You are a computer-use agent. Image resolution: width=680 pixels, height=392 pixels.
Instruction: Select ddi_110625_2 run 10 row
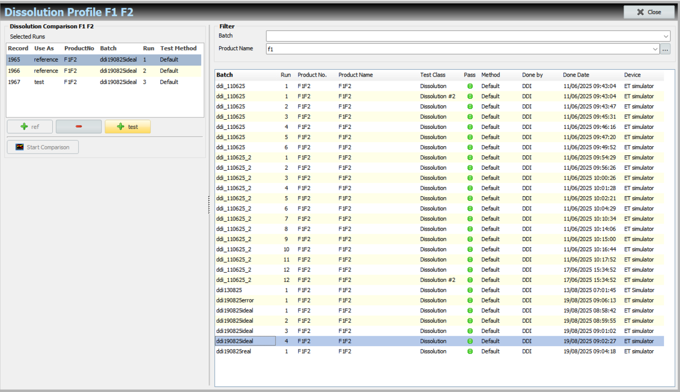coord(439,249)
